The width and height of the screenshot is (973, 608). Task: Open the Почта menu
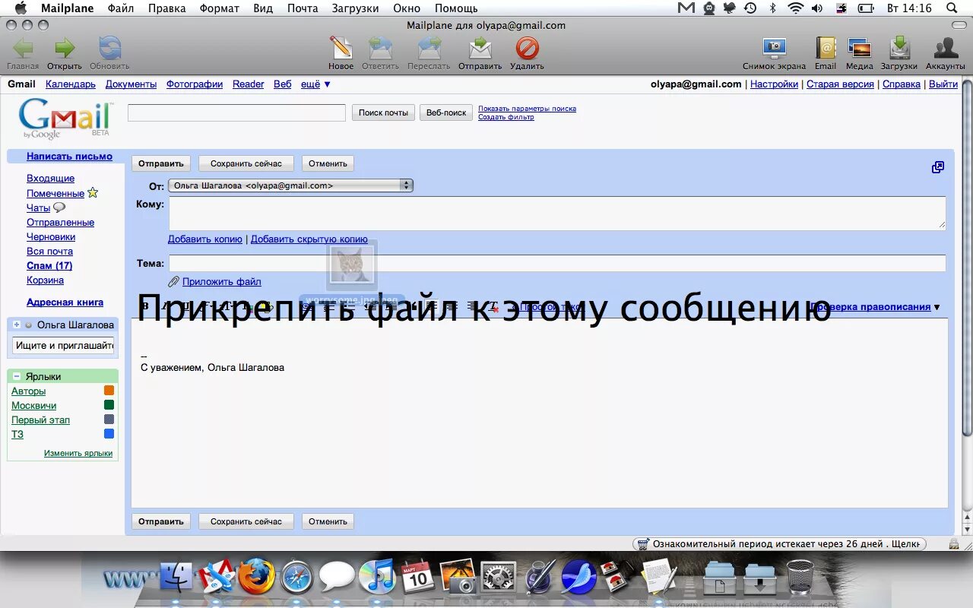[303, 8]
